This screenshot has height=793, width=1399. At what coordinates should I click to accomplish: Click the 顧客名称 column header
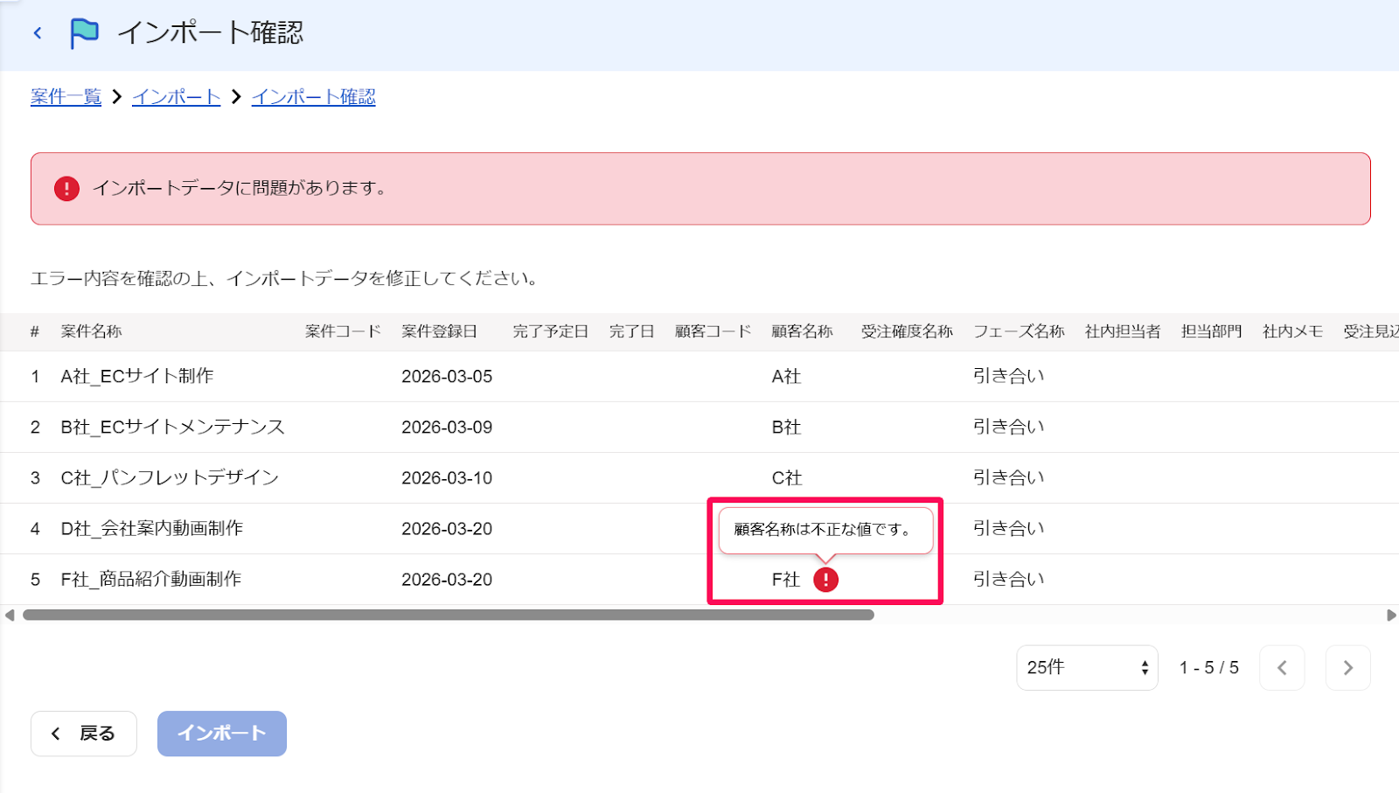[803, 331]
